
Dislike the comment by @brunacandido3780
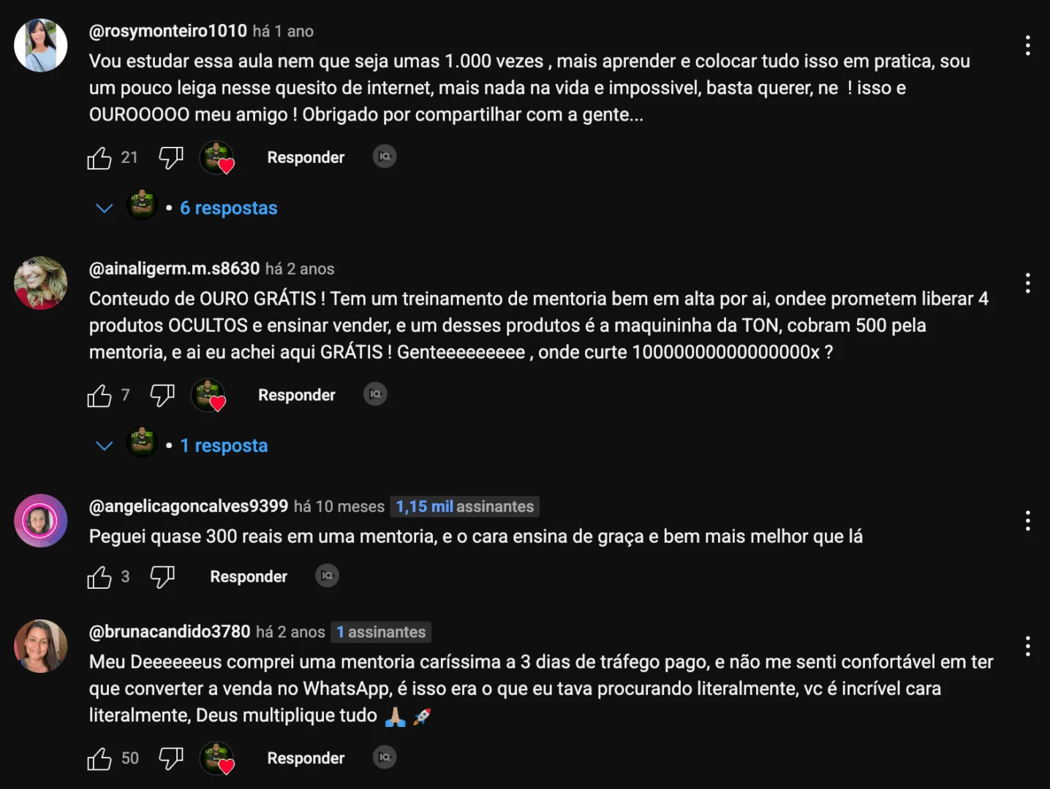tap(171, 759)
